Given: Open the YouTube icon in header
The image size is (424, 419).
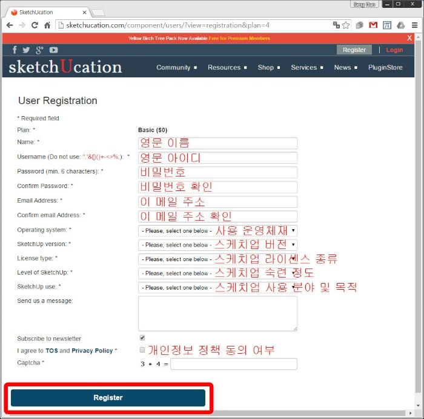Looking at the screenshot, I should (53, 50).
